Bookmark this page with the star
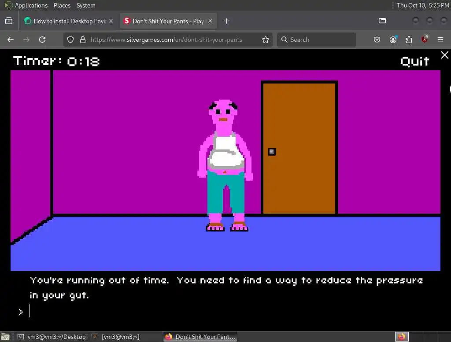The height and width of the screenshot is (342, 451). 266,40
